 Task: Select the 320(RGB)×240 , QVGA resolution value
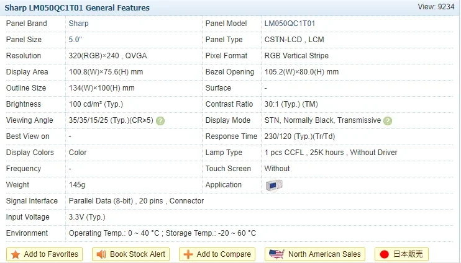click(x=107, y=56)
